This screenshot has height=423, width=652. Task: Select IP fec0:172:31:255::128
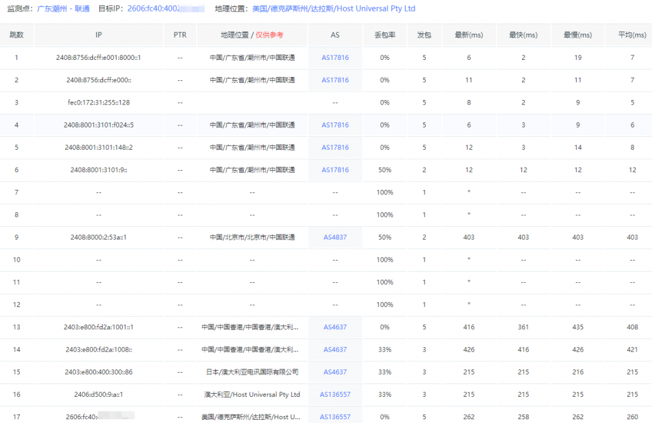coord(99,103)
